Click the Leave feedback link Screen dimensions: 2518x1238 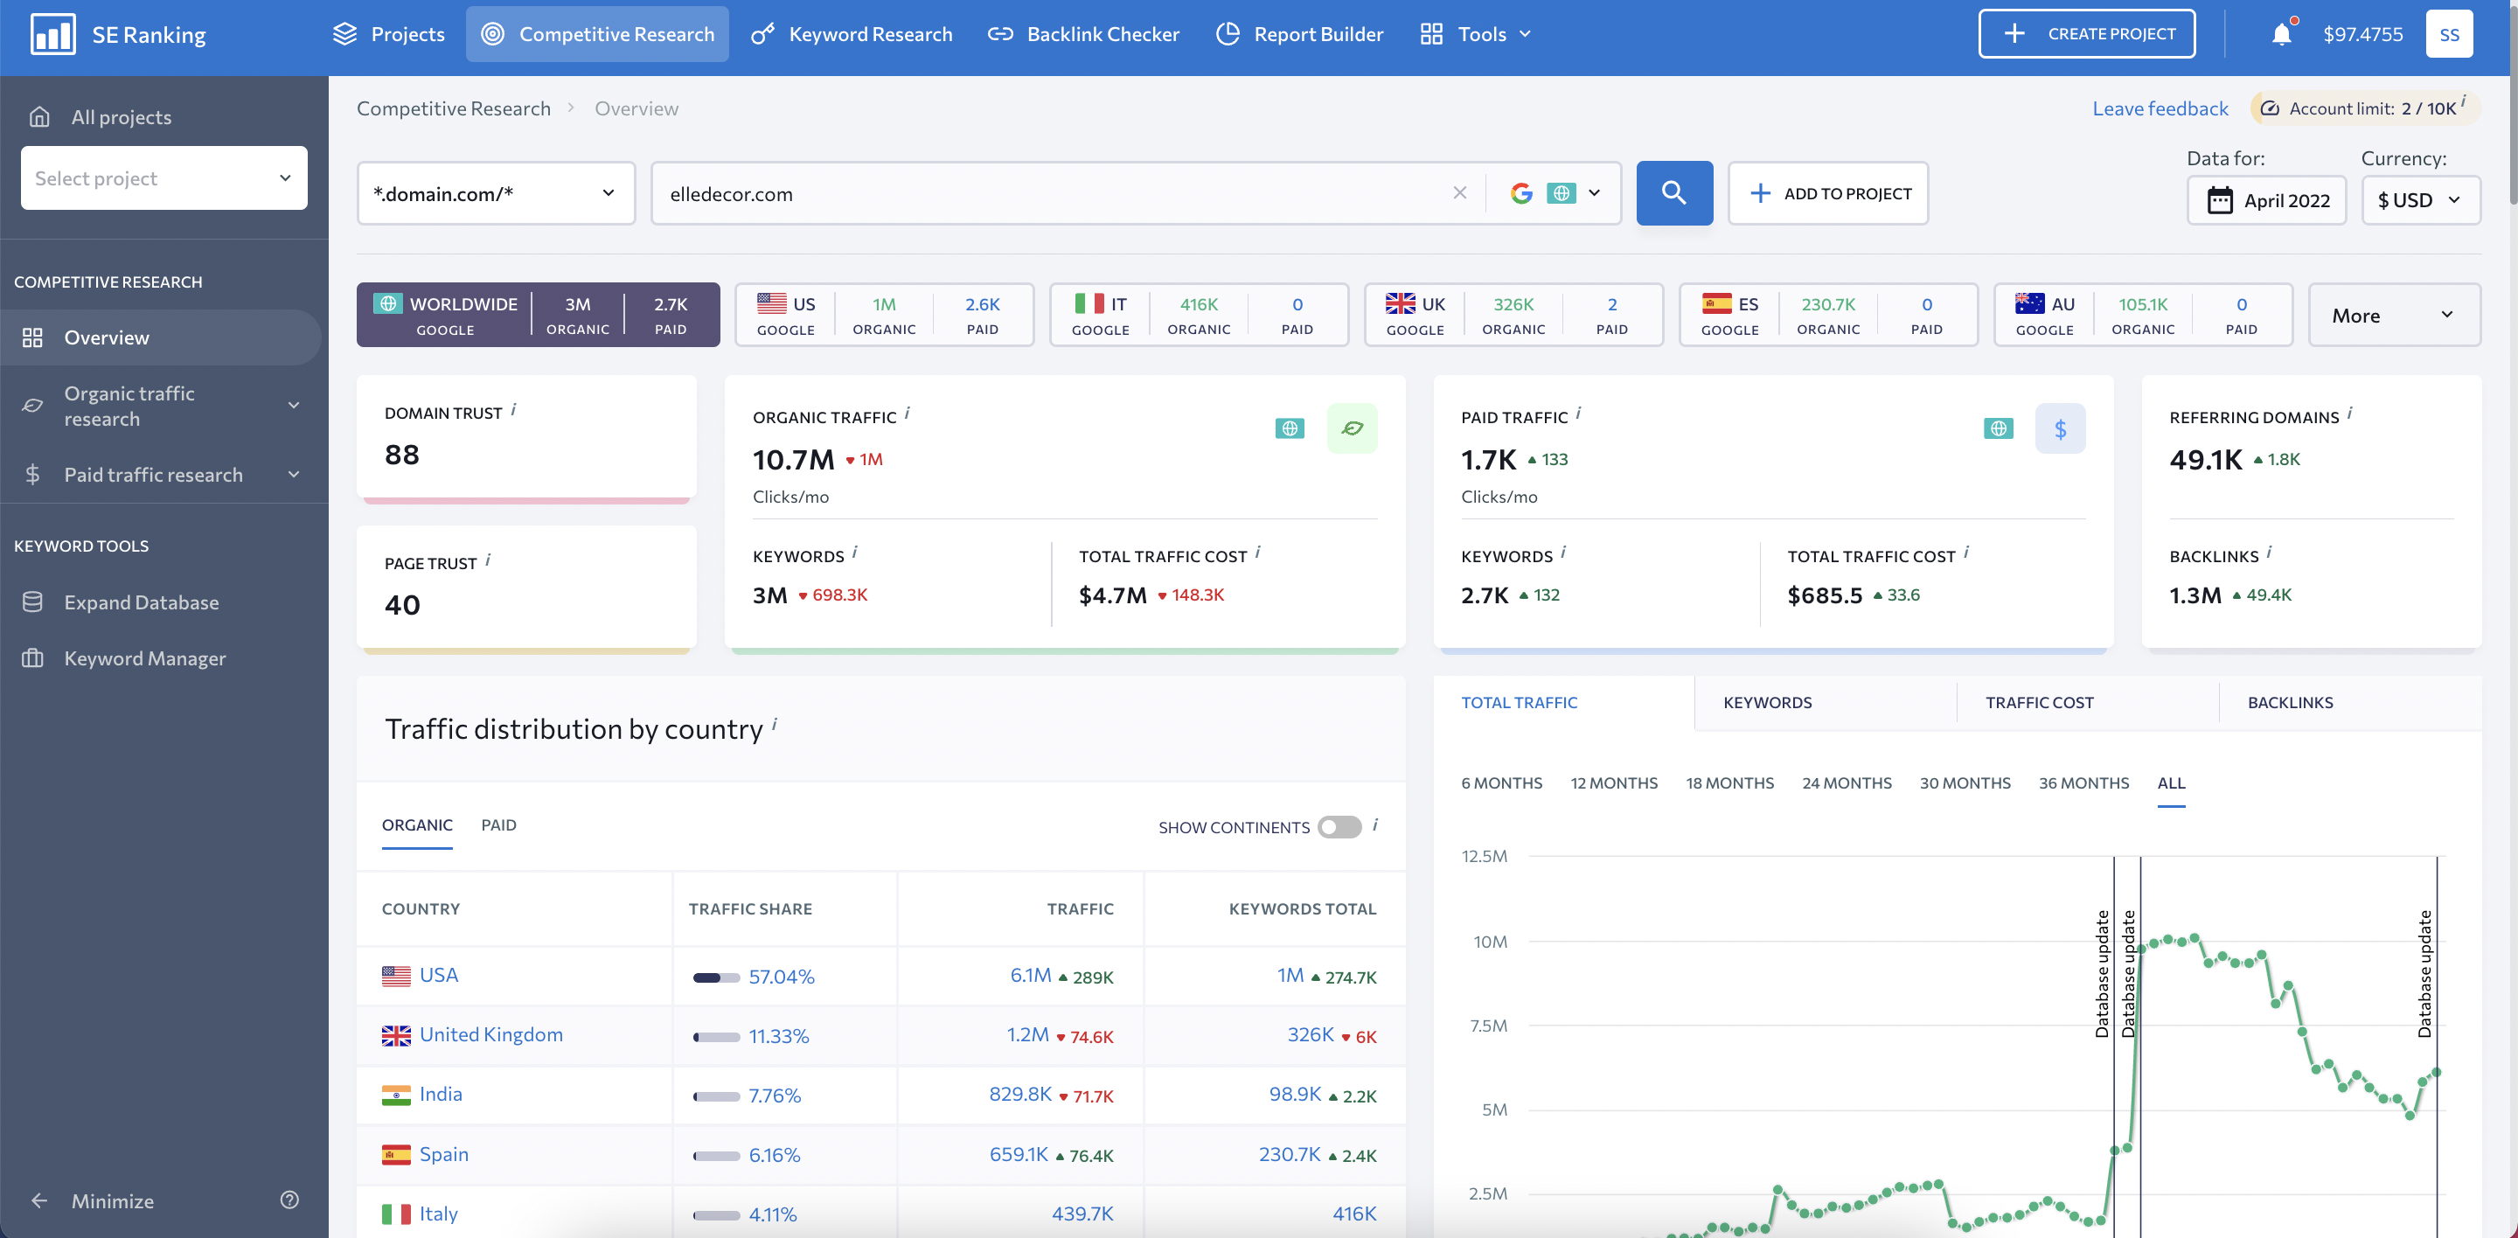(x=2160, y=108)
